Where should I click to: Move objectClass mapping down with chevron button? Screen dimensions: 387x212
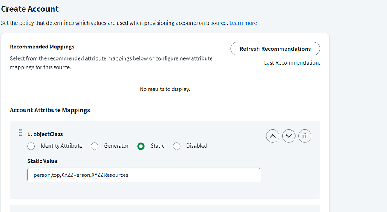point(288,136)
